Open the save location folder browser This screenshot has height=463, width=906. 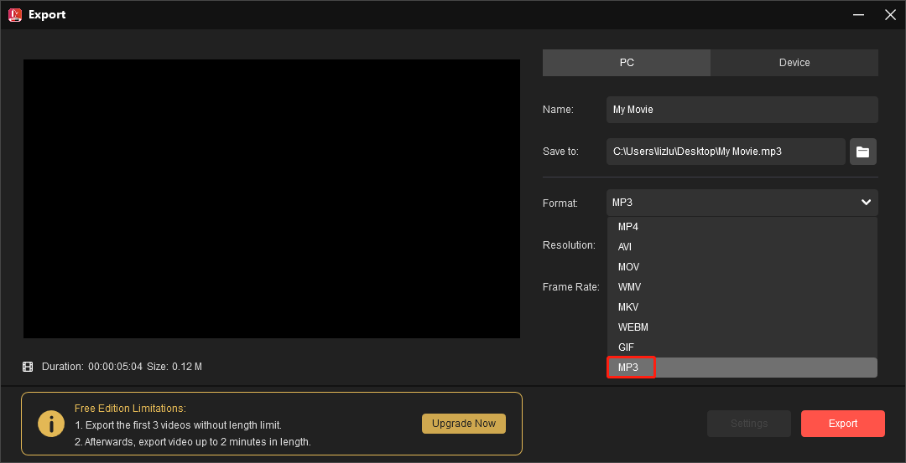click(x=862, y=152)
